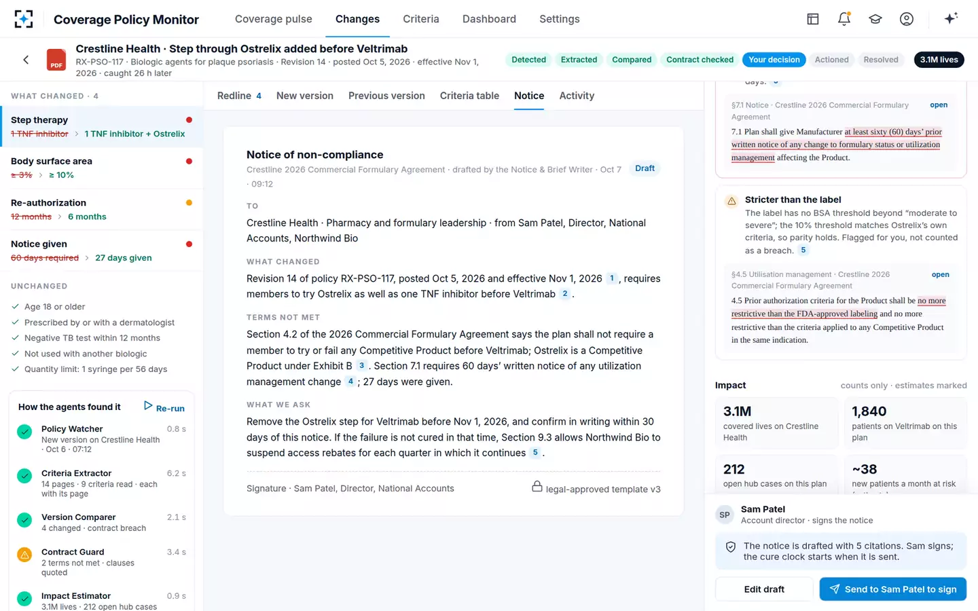The image size is (978, 611).
Task: Click the Version Comparer green check icon
Action: (24, 520)
